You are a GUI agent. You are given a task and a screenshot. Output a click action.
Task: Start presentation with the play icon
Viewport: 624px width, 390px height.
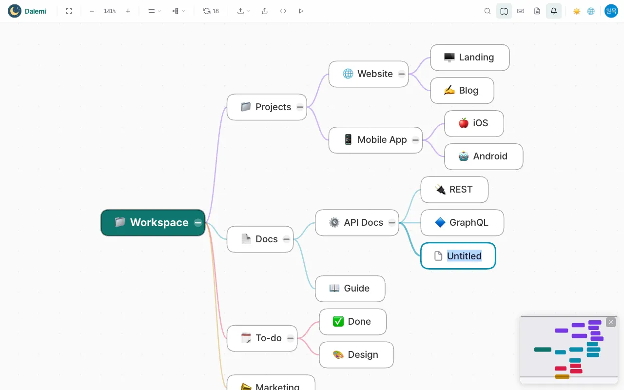[301, 11]
